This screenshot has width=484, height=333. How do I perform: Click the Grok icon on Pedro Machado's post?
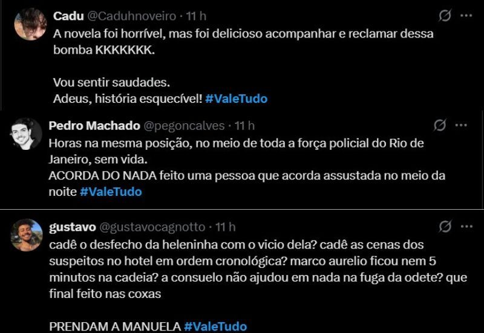click(x=440, y=125)
